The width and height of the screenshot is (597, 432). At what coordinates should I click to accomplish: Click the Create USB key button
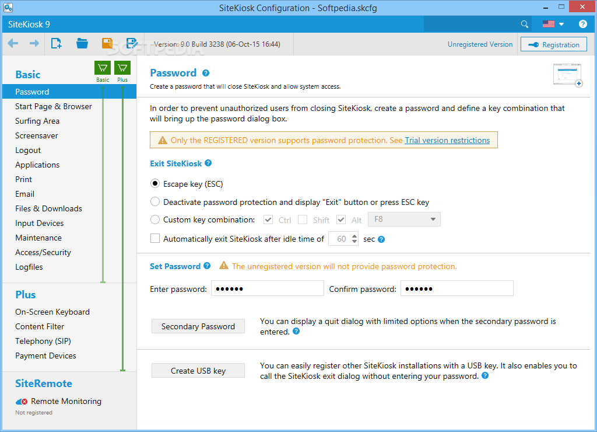198,370
